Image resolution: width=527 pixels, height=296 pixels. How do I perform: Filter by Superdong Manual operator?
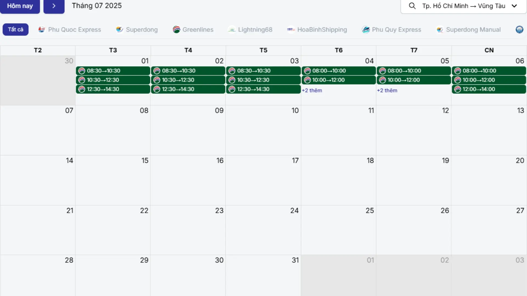click(x=469, y=30)
